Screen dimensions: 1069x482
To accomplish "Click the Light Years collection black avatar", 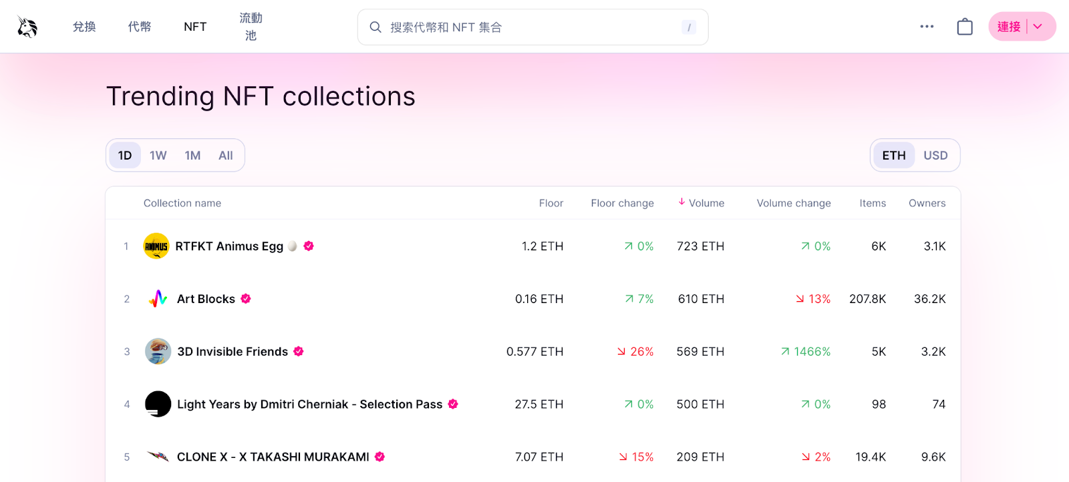I will [158, 405].
